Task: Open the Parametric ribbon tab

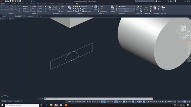Action: coord(21,4)
